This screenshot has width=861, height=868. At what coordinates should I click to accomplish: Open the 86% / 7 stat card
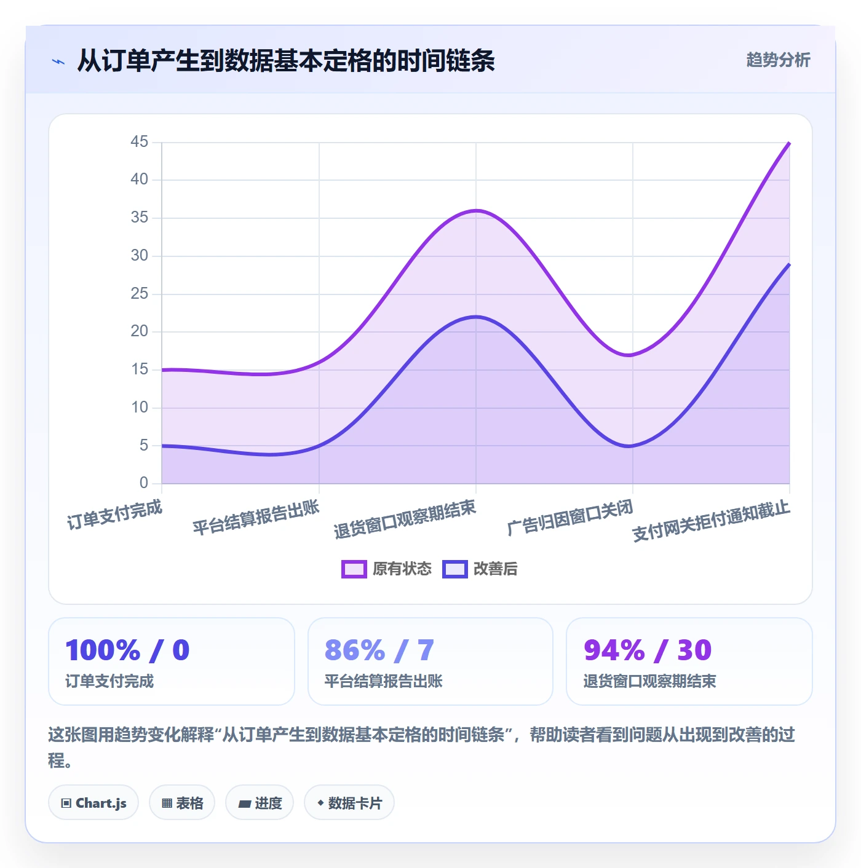point(430,661)
